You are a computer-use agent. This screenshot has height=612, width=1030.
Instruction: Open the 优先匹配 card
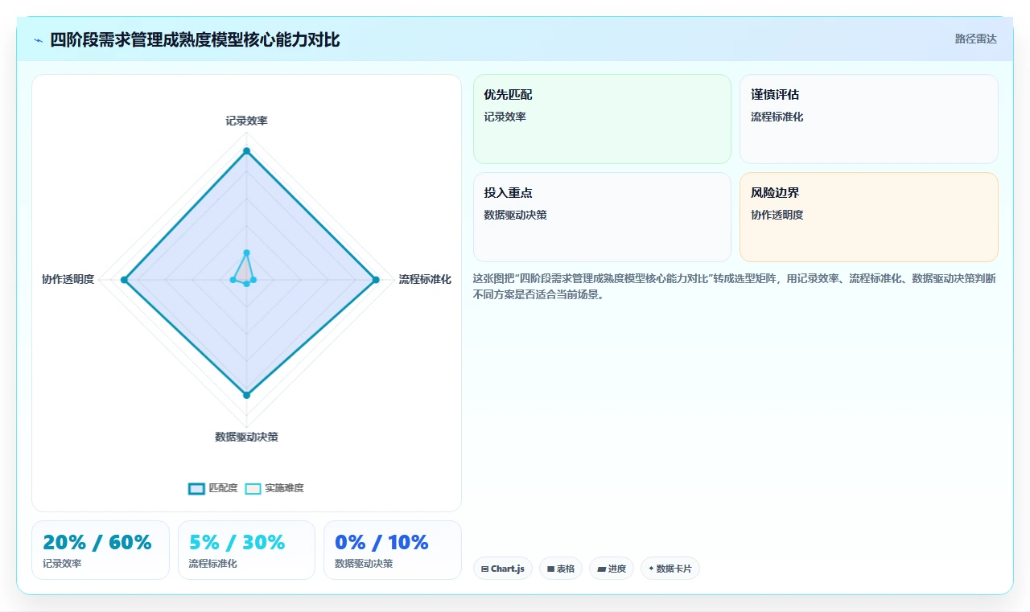[602, 119]
